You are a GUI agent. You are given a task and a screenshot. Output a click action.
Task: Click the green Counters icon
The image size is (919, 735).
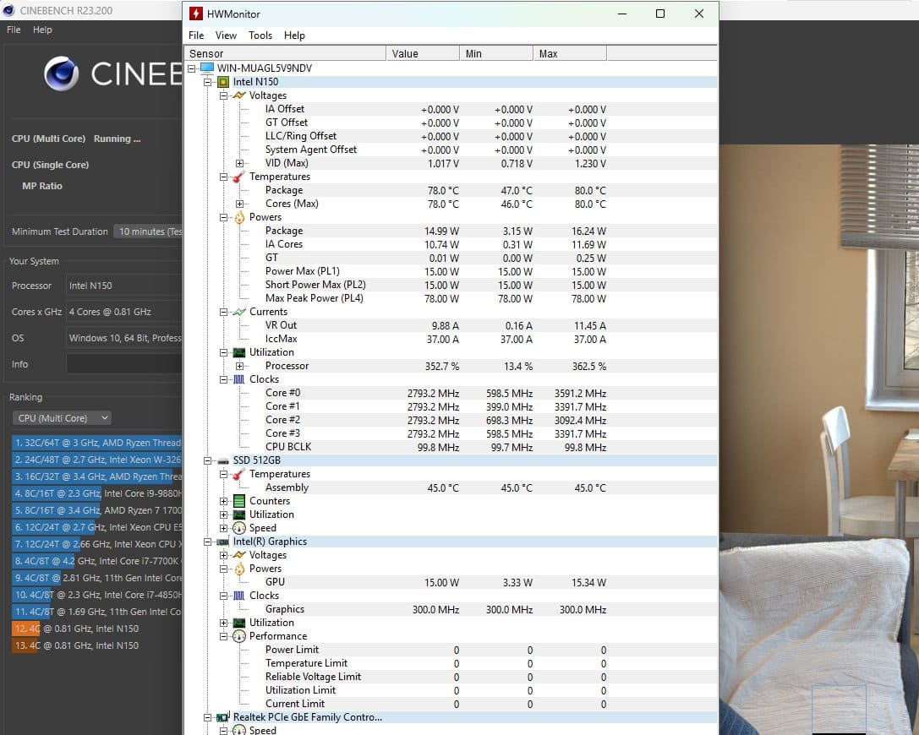tap(239, 501)
